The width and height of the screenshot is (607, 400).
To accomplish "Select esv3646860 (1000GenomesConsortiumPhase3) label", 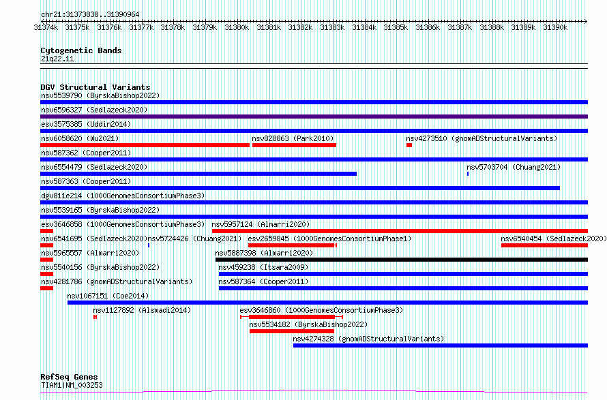I will coord(321,310).
